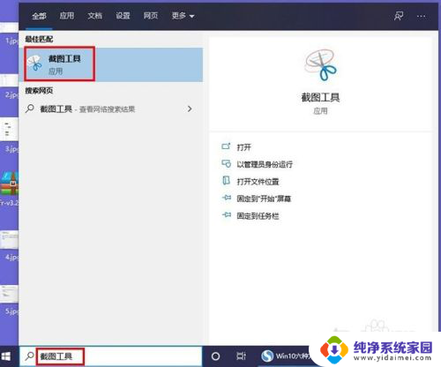Switch to the 应用 search tab

(x=67, y=16)
